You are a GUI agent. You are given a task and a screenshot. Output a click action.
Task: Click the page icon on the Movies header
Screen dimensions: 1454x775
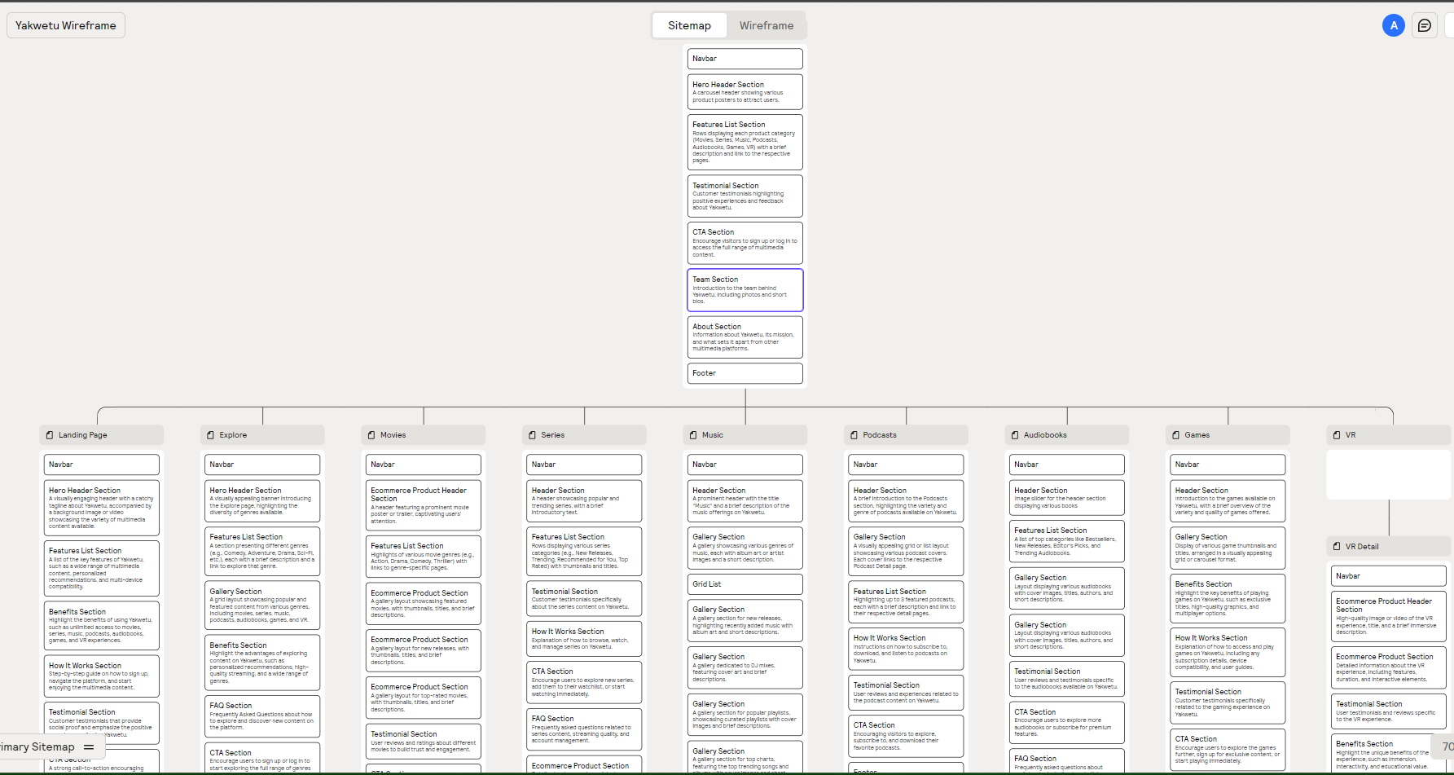click(x=372, y=434)
